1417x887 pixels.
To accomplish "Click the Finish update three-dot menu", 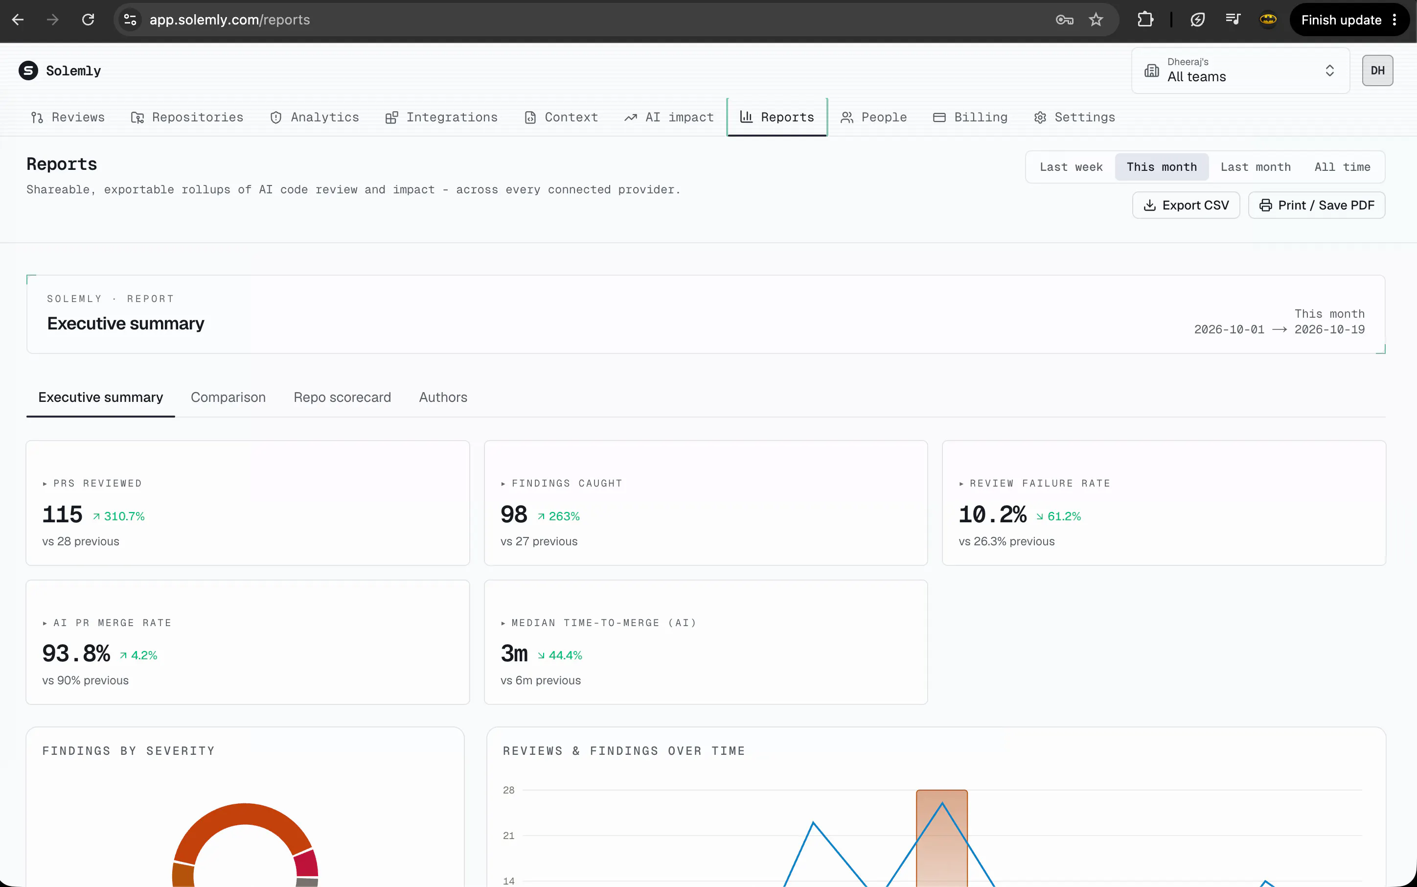I will tap(1394, 20).
